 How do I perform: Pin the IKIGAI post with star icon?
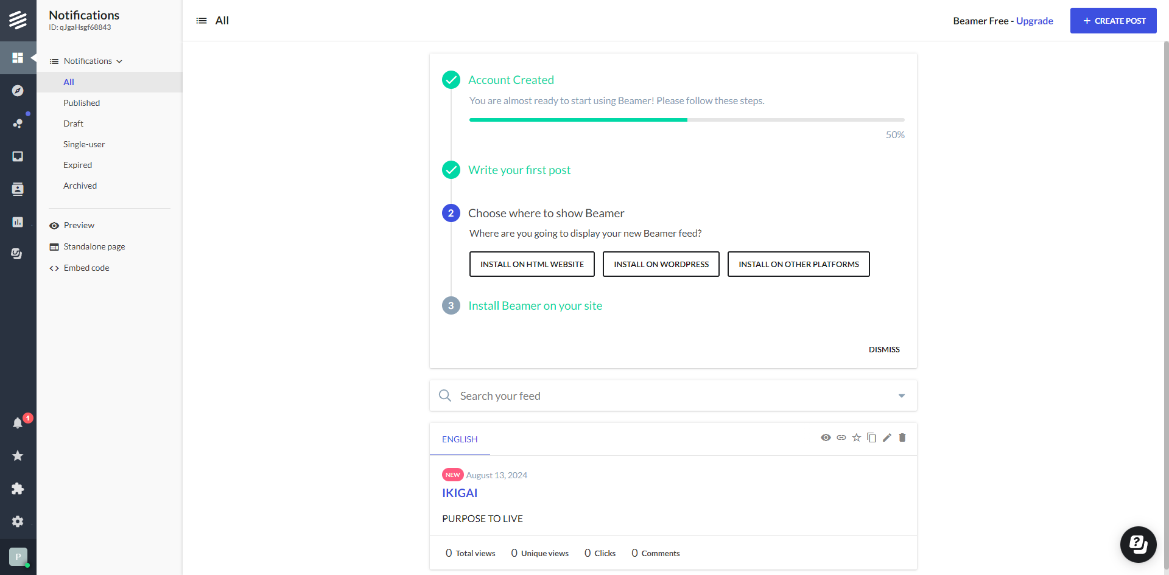(x=857, y=437)
